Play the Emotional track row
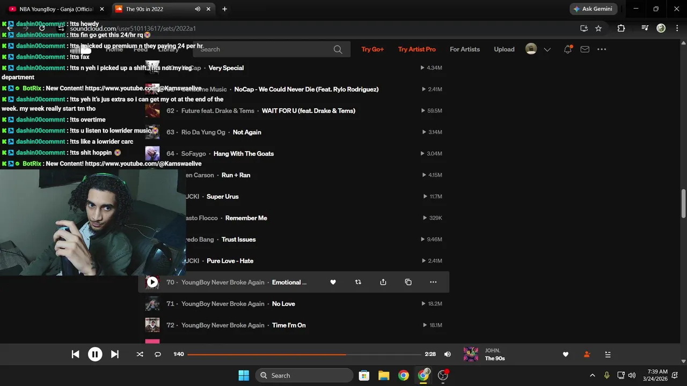Image resolution: width=687 pixels, height=386 pixels. pos(152,282)
